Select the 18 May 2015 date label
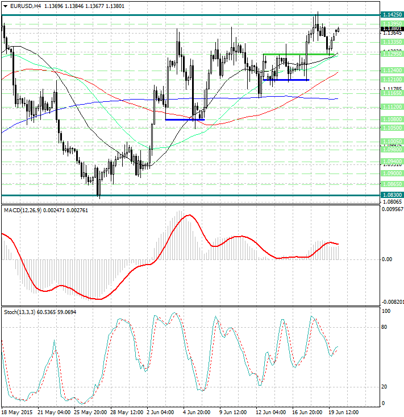Screen dimensions: 404x417 point(17,411)
